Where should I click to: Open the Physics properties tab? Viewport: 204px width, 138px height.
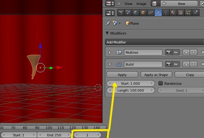196,12
